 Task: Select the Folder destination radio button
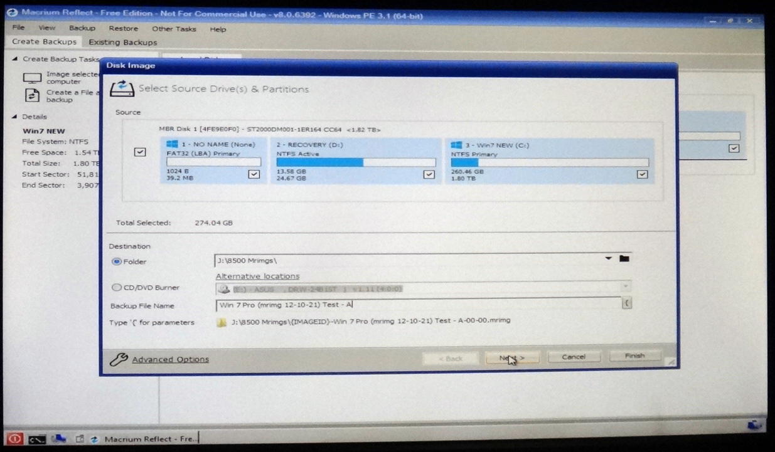(116, 261)
